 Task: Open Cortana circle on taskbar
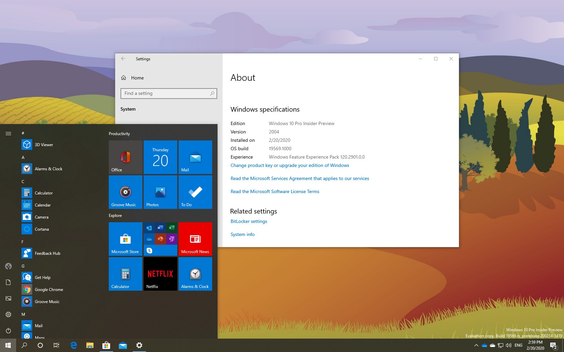(x=40, y=345)
